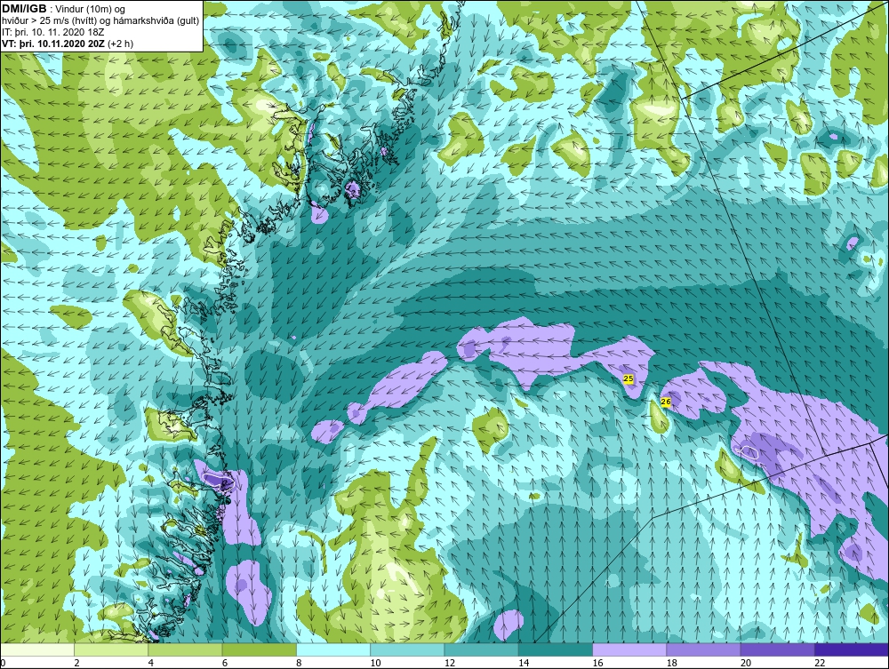Click the yellow gust label 25
The width and height of the screenshot is (889, 669).
[629, 378]
